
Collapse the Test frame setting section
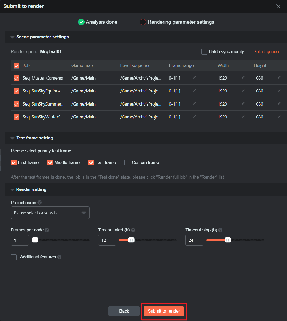[x=12, y=138]
